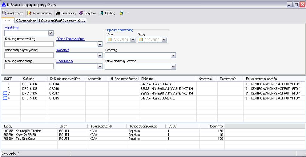The image size is (306, 157).
Task: Click Επιχειρησιακή μονάδα column header in the orders grid
Action: (x=274, y=79)
